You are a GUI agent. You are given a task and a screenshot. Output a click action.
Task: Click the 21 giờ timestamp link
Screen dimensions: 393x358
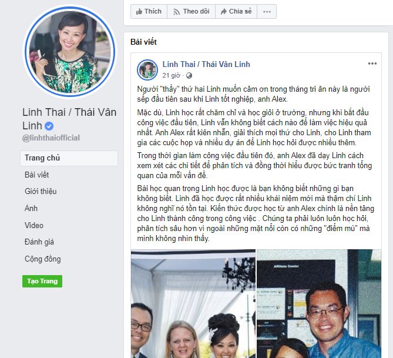171,75
